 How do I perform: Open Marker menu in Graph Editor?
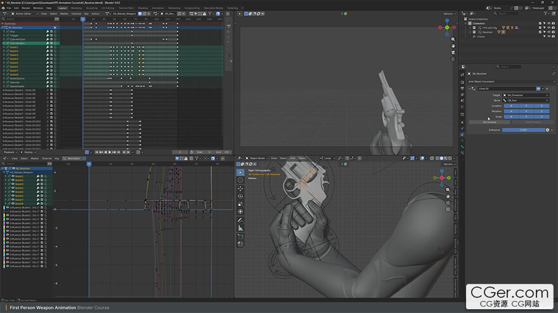pyautogui.click(x=34, y=158)
